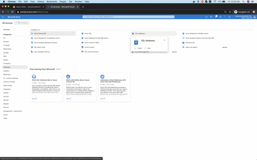
Task: Start the Work with relational data course
Action: [x=34, y=98]
